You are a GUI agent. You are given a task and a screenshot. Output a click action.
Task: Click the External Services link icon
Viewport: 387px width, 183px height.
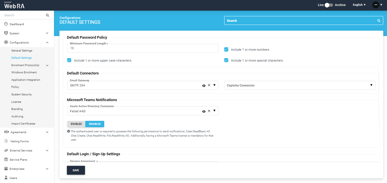tap(6, 150)
